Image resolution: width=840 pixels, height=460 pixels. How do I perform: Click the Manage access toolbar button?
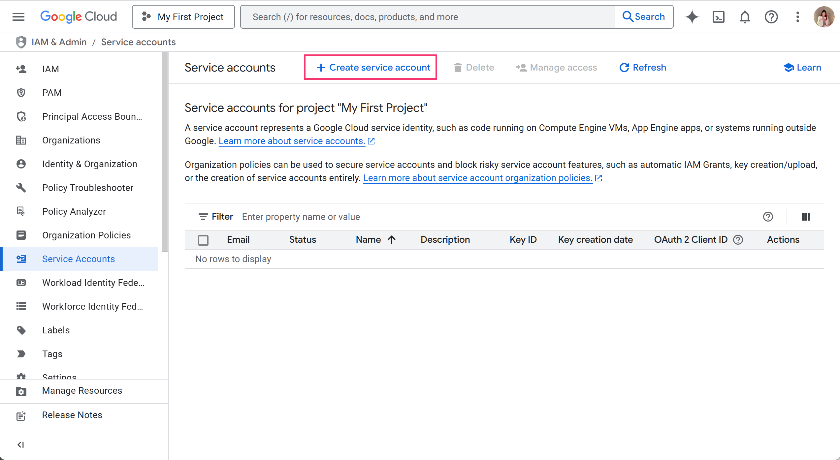(557, 67)
